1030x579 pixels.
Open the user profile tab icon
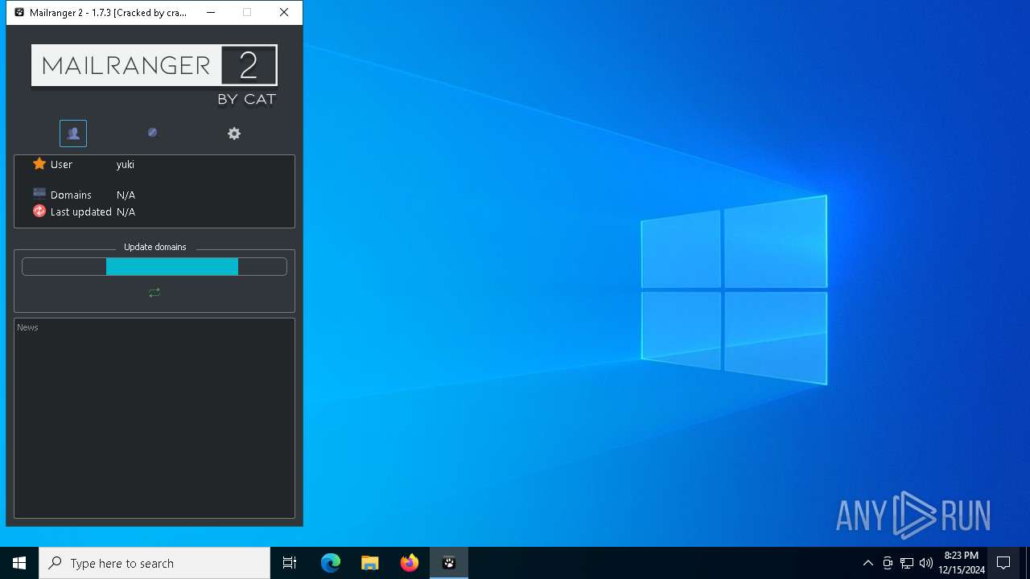pyautogui.click(x=73, y=133)
